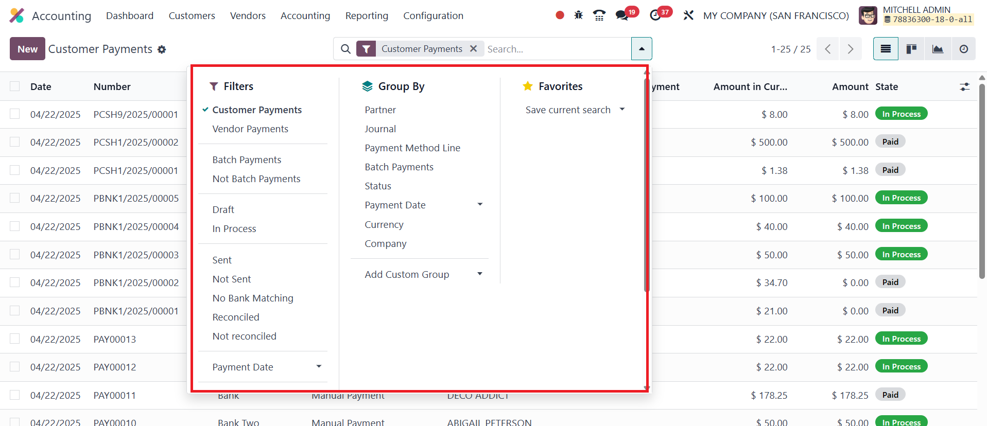Click into the Search input field
Image resolution: width=987 pixels, height=426 pixels.
pos(556,49)
